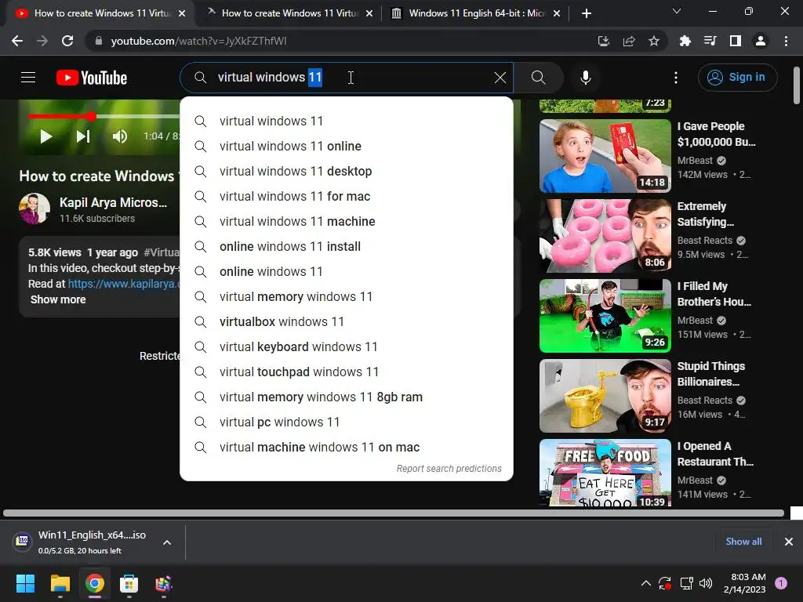Viewport: 803px width, 602px height.
Task: Open the Kapil Arya Micros... channel name
Action: coord(113,202)
